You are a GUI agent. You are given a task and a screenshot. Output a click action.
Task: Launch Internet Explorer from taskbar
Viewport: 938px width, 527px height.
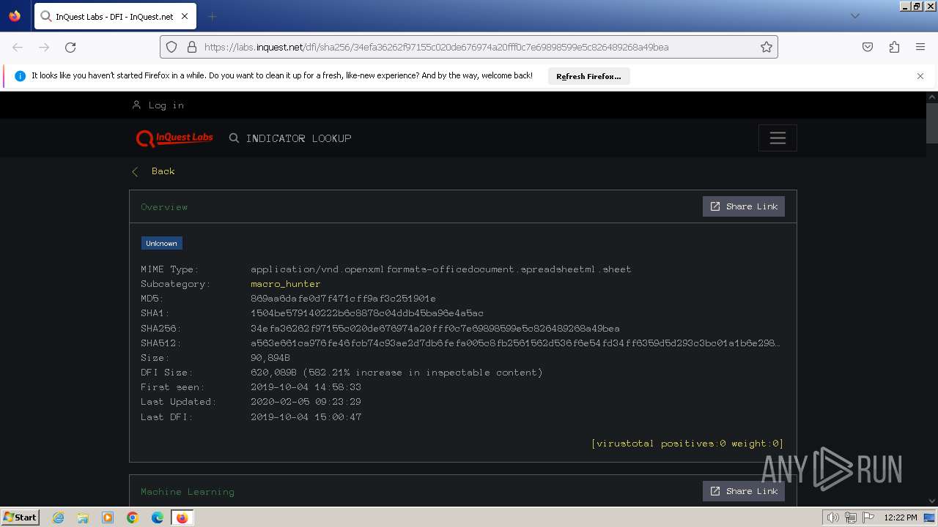(x=59, y=517)
